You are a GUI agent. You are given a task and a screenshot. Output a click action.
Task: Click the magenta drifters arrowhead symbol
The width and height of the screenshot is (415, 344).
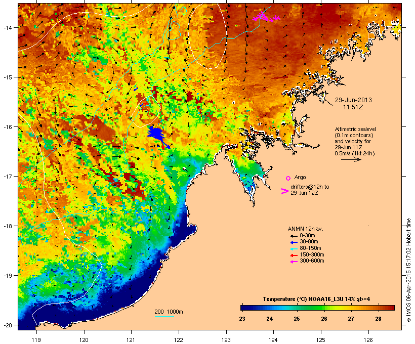[284, 191]
